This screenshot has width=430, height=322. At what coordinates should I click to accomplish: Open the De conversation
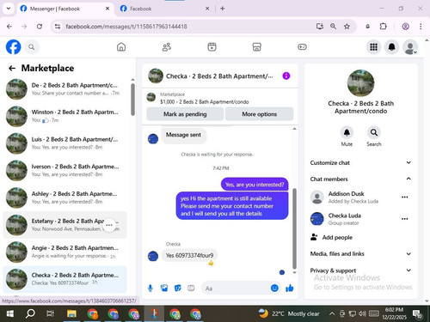(x=65, y=89)
